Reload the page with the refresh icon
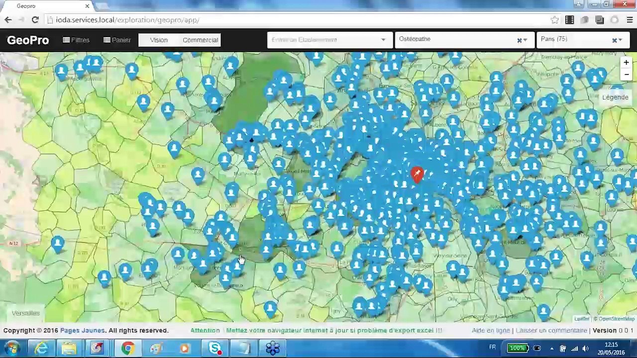The image size is (637, 358). point(35,20)
